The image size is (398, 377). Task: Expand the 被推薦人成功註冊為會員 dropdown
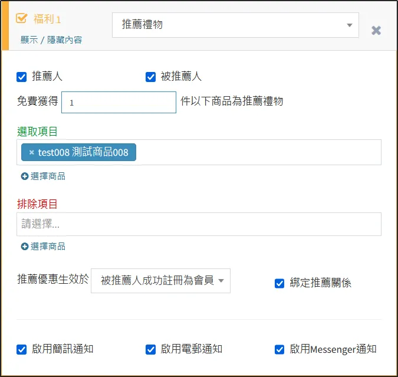point(160,281)
